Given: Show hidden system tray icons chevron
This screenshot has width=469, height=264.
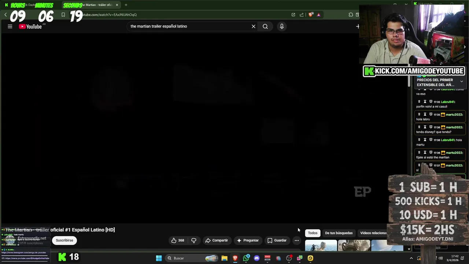Looking at the screenshot, I should click(411, 258).
